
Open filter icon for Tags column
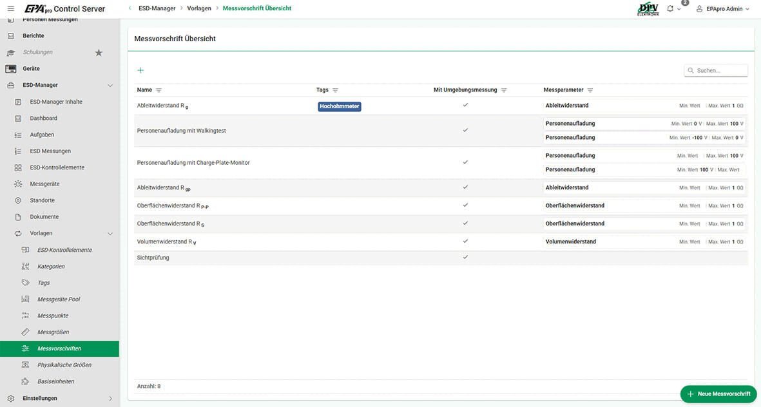[x=335, y=90]
